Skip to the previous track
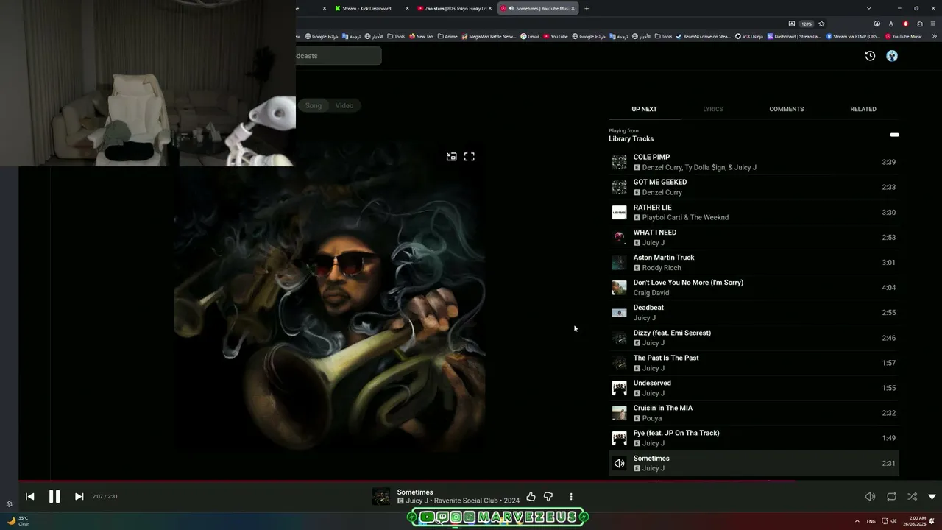The image size is (942, 530). 30,496
